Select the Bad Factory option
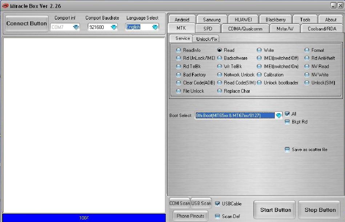The width and height of the screenshot is (345, 222). tap(191, 75)
